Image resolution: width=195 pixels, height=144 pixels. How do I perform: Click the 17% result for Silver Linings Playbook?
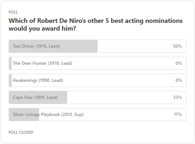178,114
